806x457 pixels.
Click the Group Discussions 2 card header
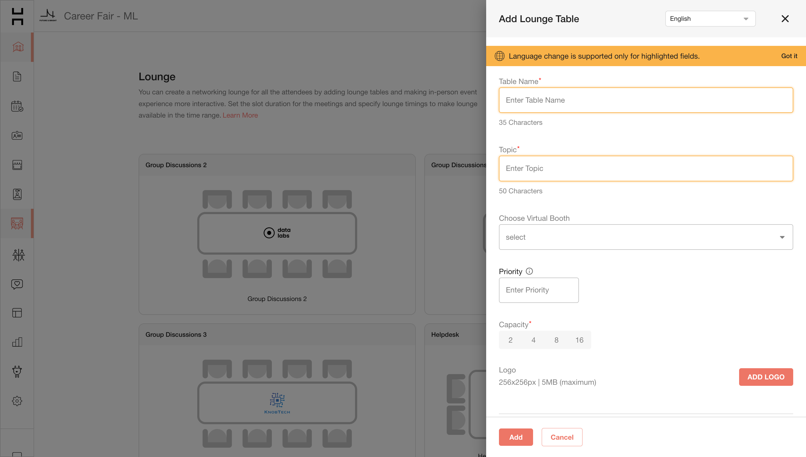[x=277, y=165]
